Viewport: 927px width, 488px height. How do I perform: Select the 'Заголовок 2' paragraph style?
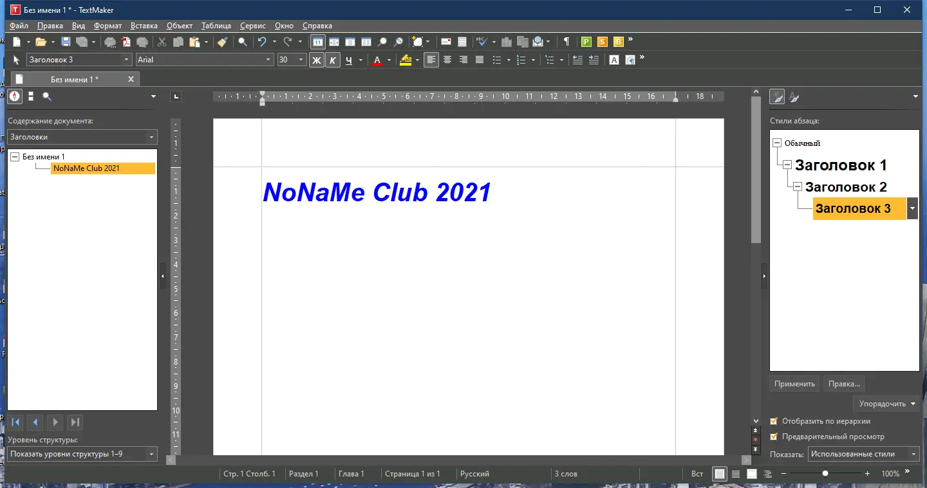coord(846,187)
